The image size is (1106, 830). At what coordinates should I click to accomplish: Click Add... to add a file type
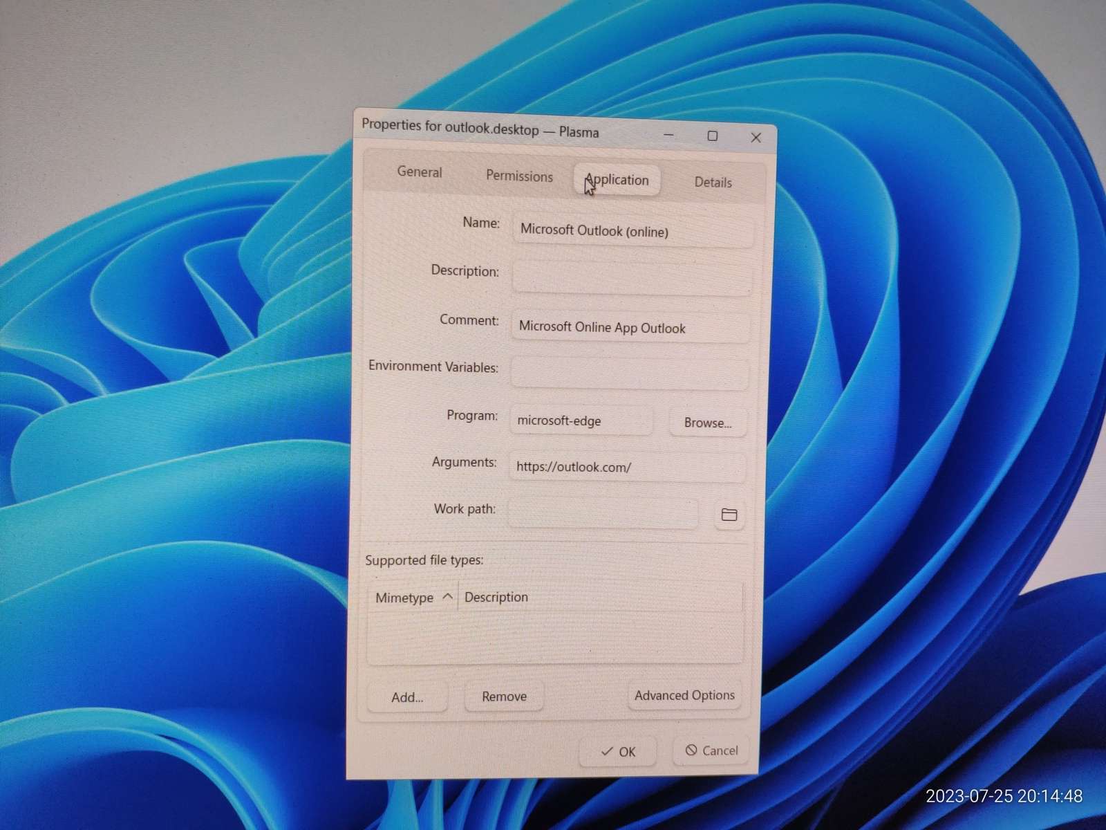(407, 697)
